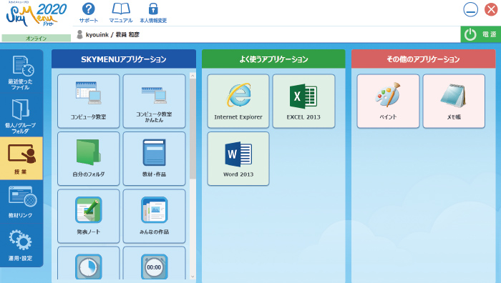Click SKYMENUアプリケーション panel header
The image size is (501, 283).
pos(124,59)
